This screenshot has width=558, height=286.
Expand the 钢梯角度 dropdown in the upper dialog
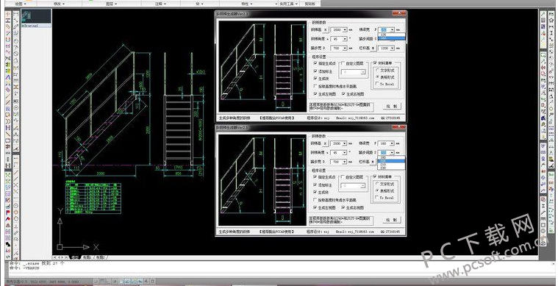(x=345, y=39)
